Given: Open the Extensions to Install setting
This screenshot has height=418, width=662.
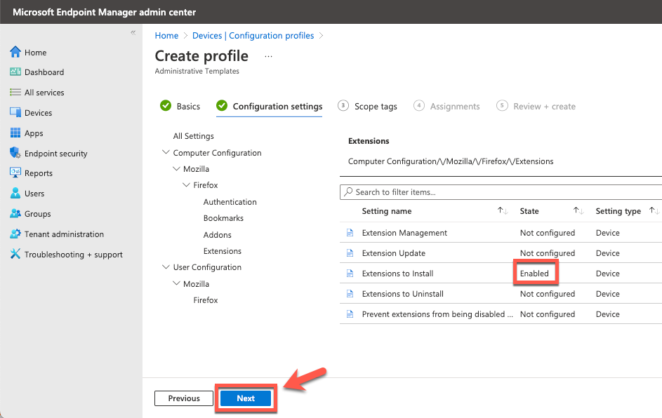Looking at the screenshot, I should pyautogui.click(x=397, y=274).
